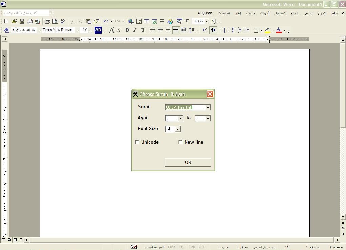Open the toolbar font size dropdown
346x250 pixels.
(x=90, y=30)
